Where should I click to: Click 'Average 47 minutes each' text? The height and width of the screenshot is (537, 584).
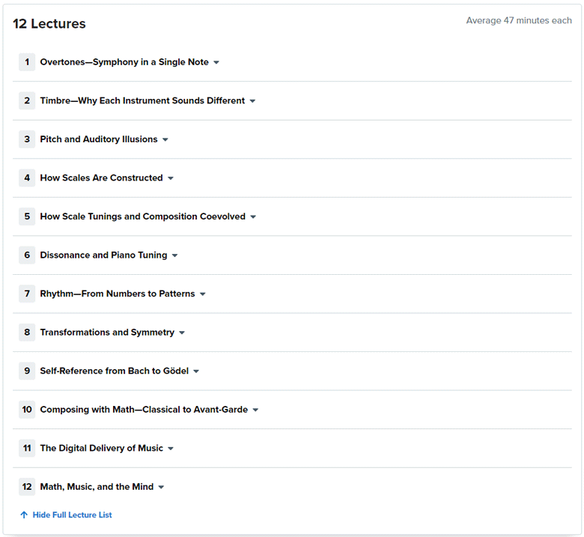(x=519, y=20)
